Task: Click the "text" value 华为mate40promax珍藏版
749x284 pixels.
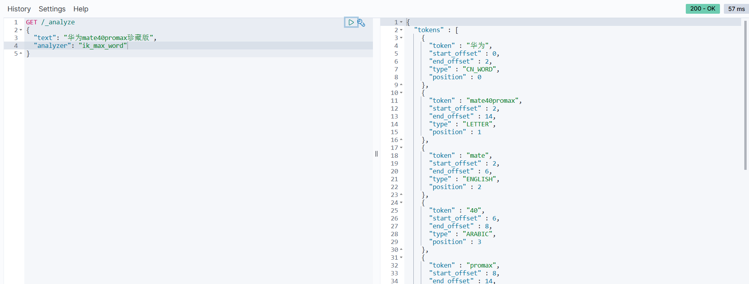Action: (x=108, y=38)
